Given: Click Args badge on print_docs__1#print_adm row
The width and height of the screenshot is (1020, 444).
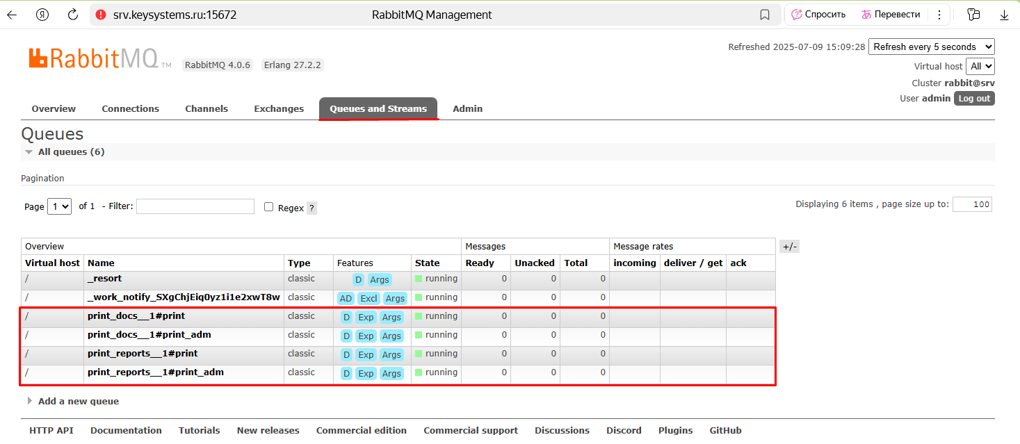Looking at the screenshot, I should tap(391, 336).
